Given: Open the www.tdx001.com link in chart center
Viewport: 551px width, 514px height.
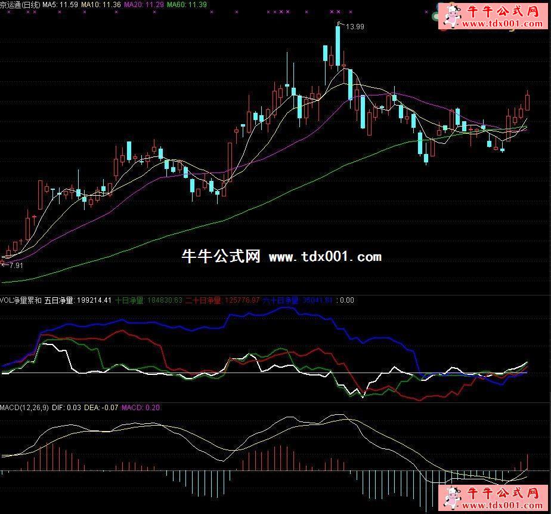Looking at the screenshot, I should coord(325,257).
